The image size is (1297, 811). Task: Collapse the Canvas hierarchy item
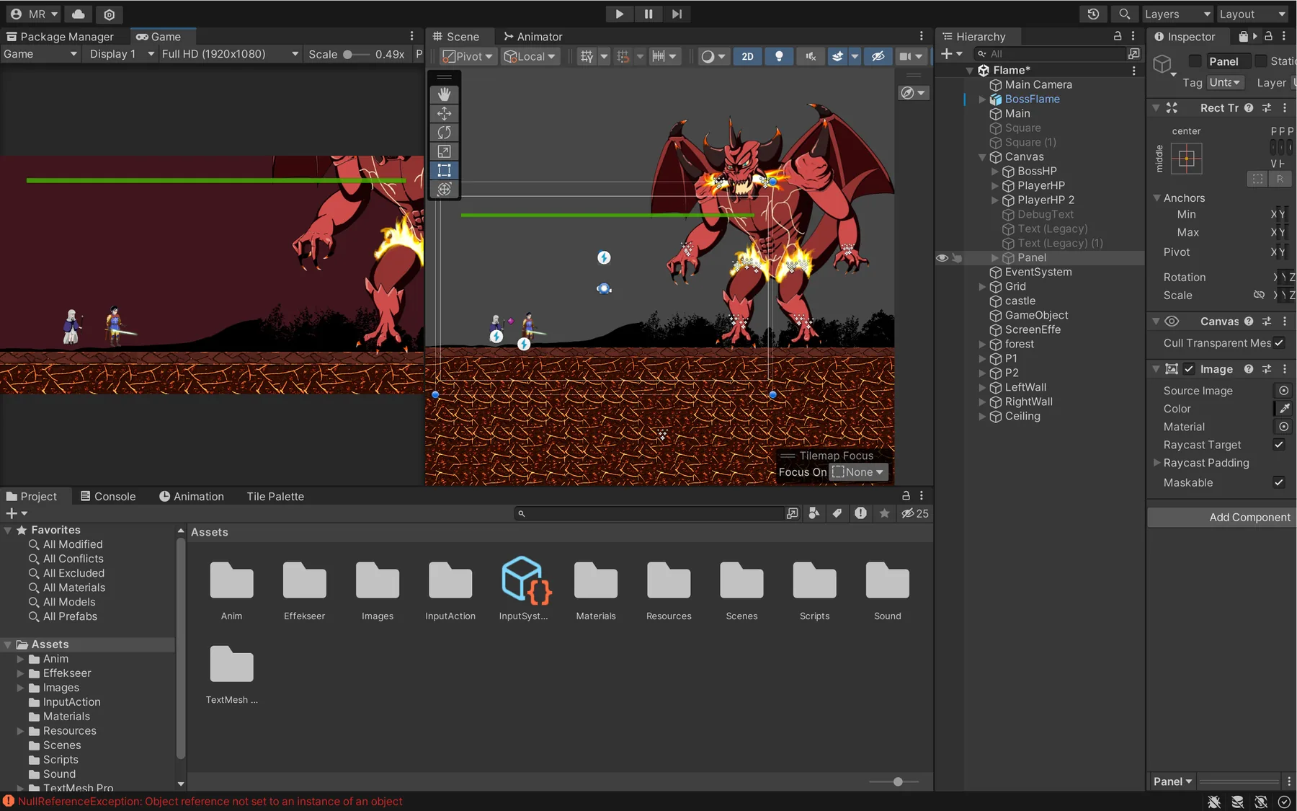(982, 157)
